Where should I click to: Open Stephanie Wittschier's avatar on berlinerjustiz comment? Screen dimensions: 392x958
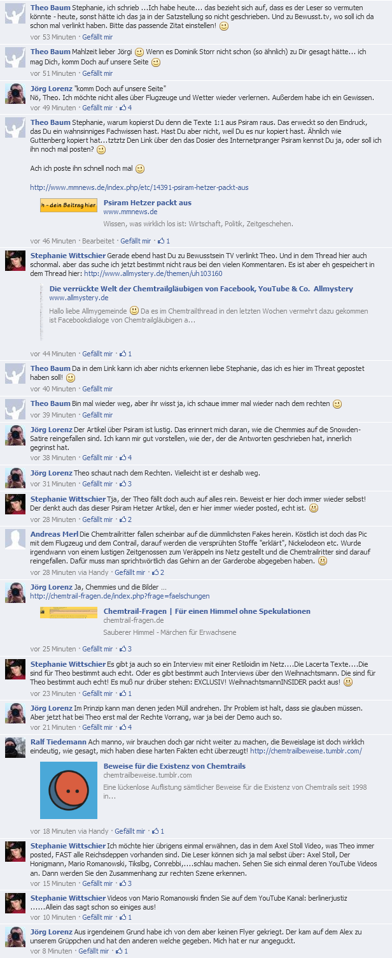[x=15, y=903]
